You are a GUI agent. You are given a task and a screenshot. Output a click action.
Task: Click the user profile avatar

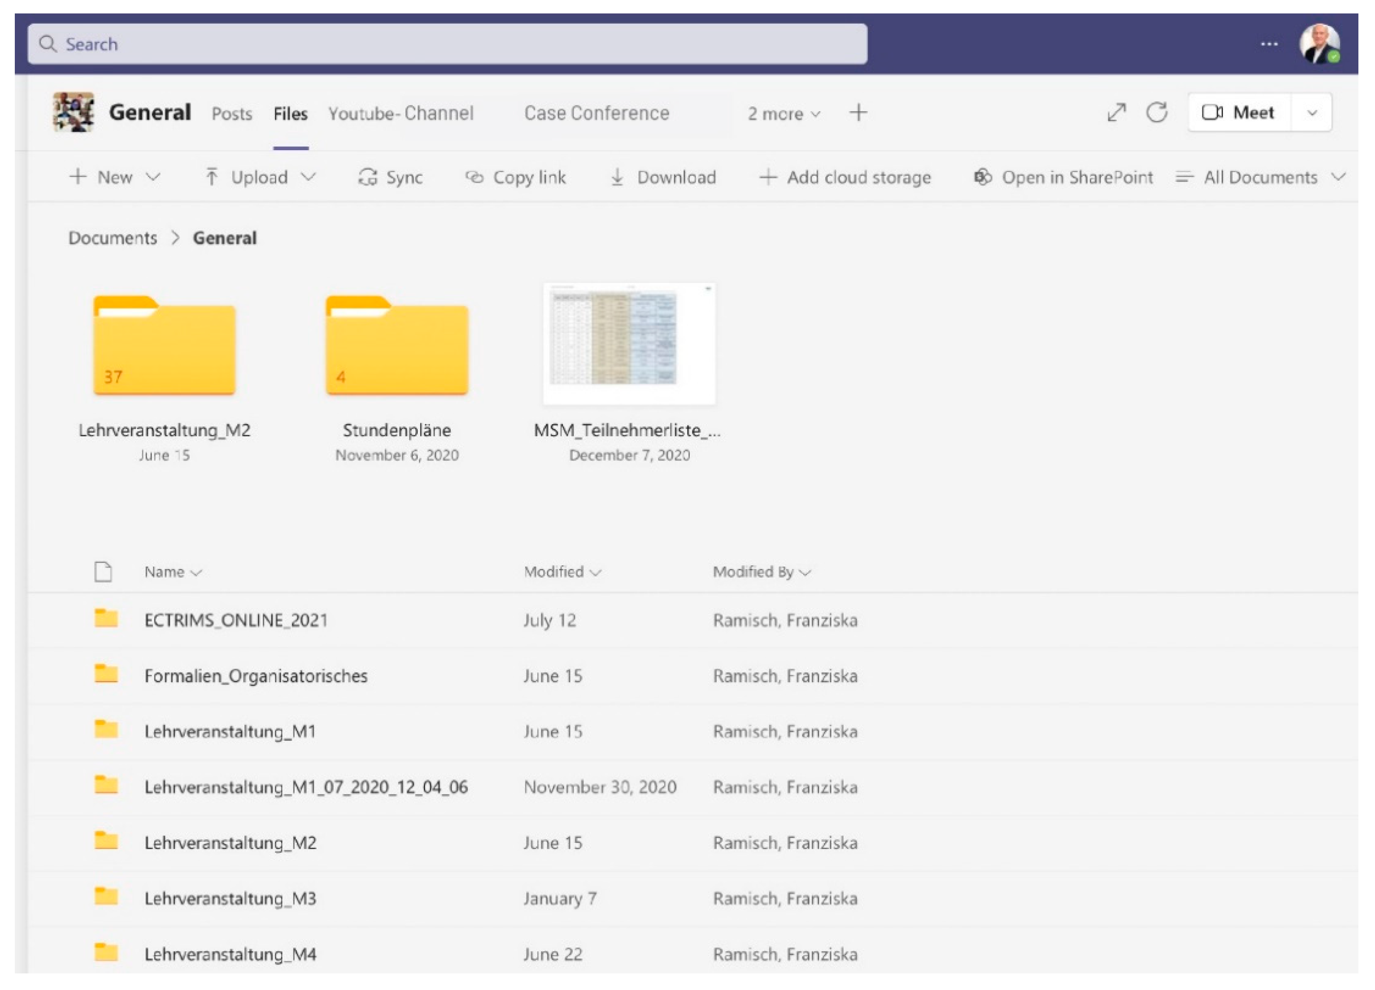coord(1319,44)
